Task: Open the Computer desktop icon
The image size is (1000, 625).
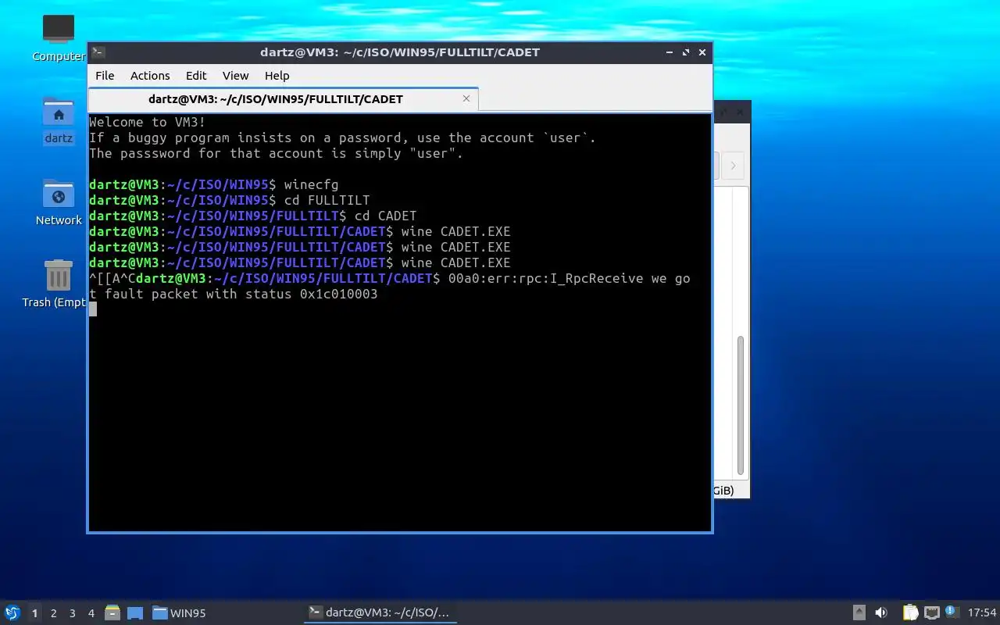Action: [59, 38]
